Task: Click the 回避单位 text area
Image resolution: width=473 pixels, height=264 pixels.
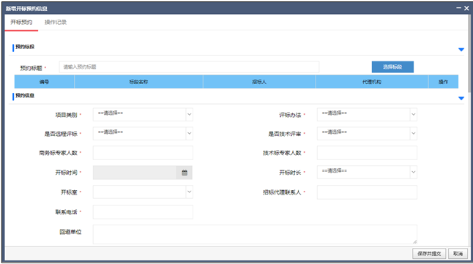Action: [x=255, y=234]
